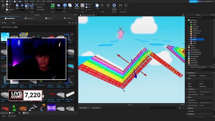This screenshot has width=215, height=121.
Task: Open the Creations tab in Toolbox
Action: pos(68,18)
